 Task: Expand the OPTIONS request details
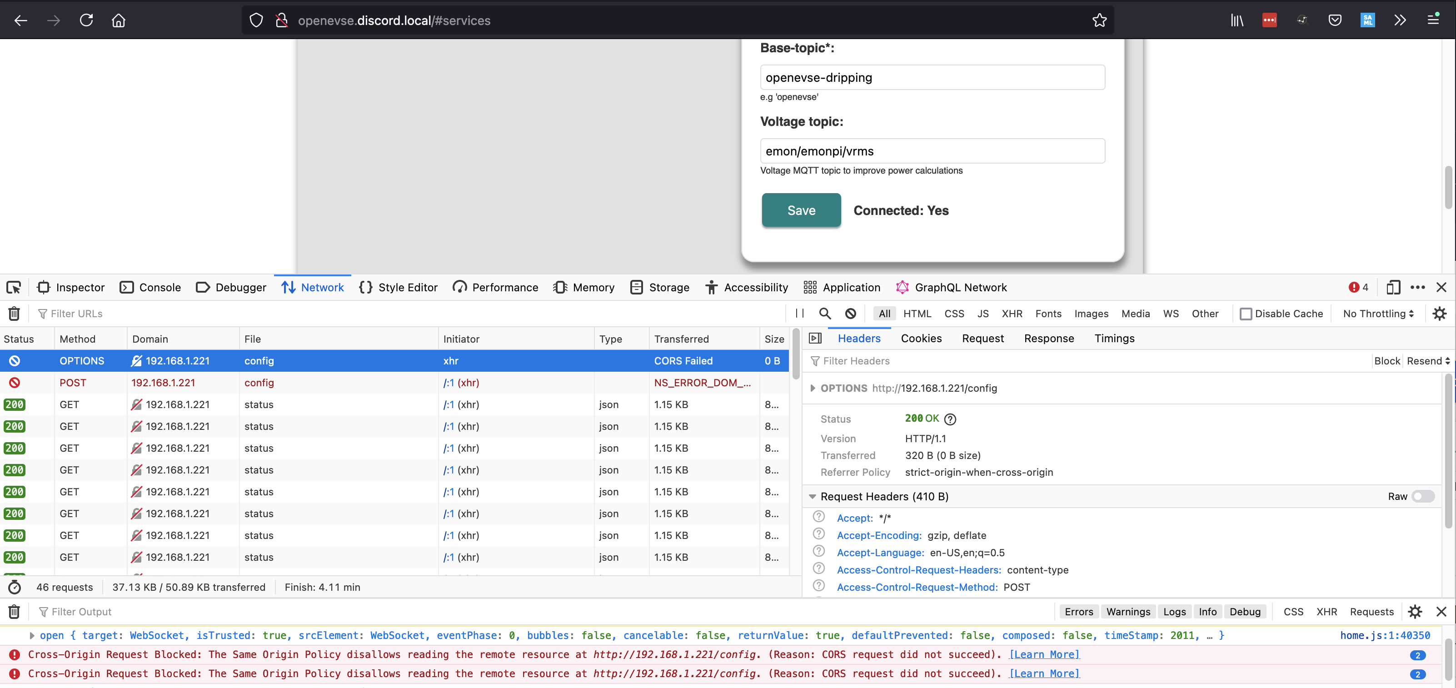coord(813,389)
